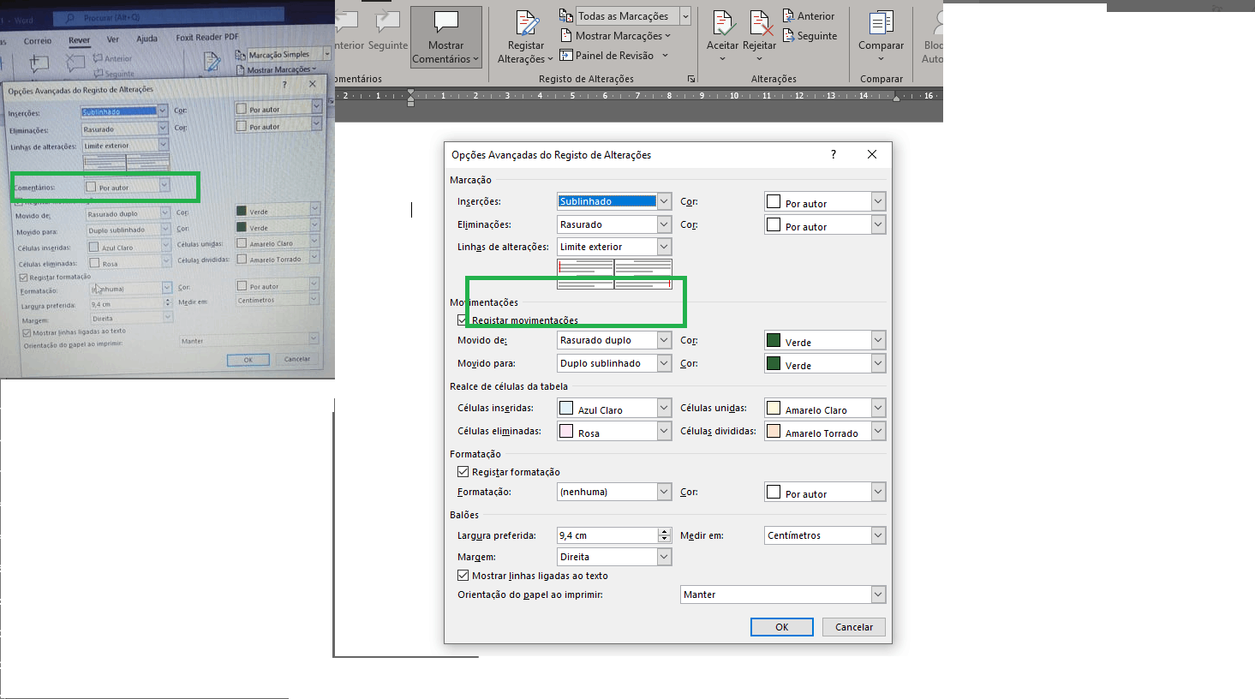Screen dimensions: 1255x699
Task: Toggle Registar formatação checkbox in the screenshot dialog
Action: point(463,472)
